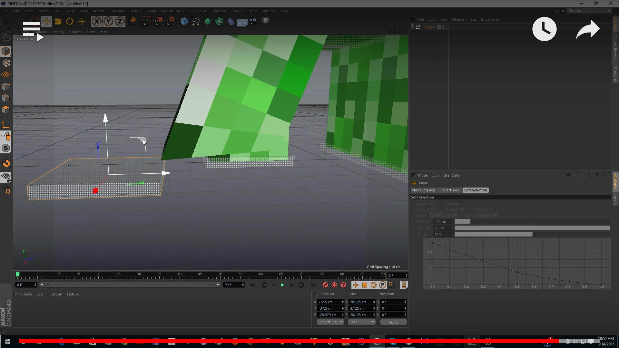
Task: Toggle the X axis lock
Action: click(96, 22)
